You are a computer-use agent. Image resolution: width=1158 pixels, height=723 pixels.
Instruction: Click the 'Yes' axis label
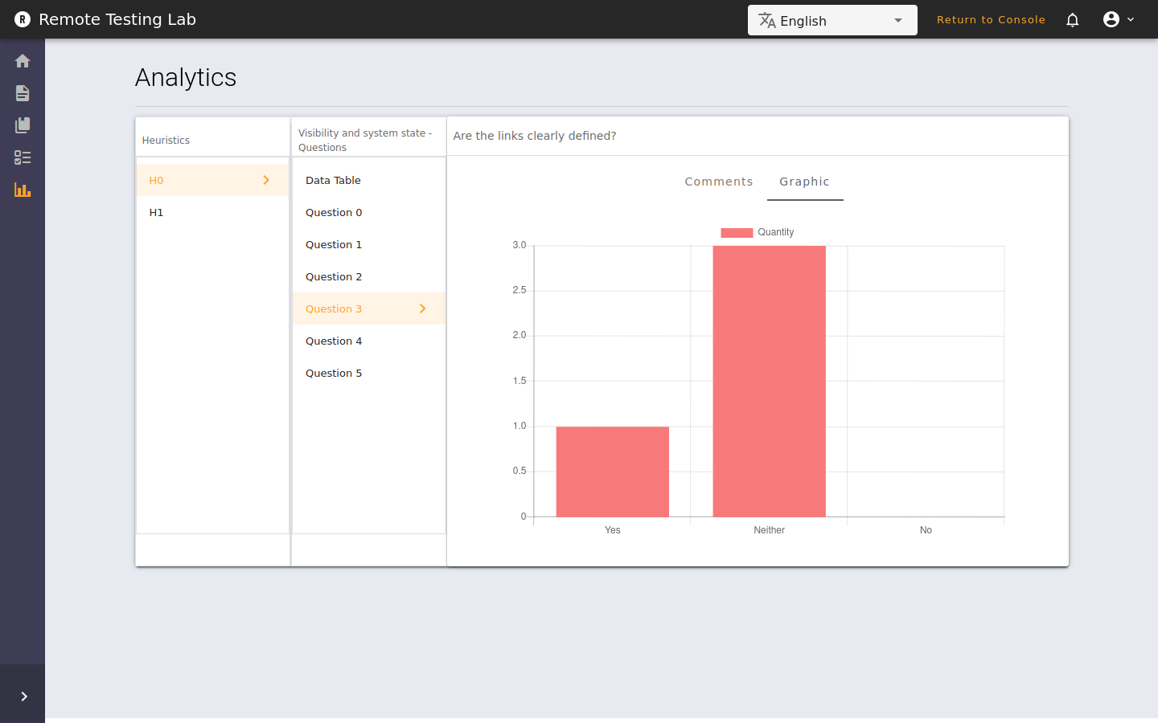pyautogui.click(x=613, y=530)
